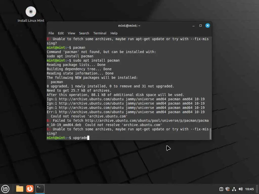Click the 'sudo apt install pacman' command line
Screen dimensions: 259x194
(x=83, y=60)
